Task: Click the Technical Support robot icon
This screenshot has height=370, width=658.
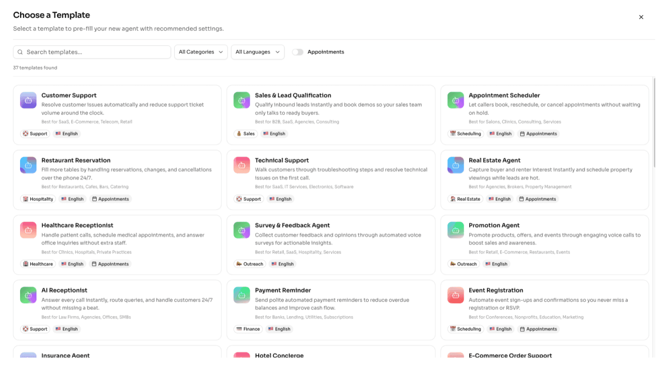Action: [242, 165]
